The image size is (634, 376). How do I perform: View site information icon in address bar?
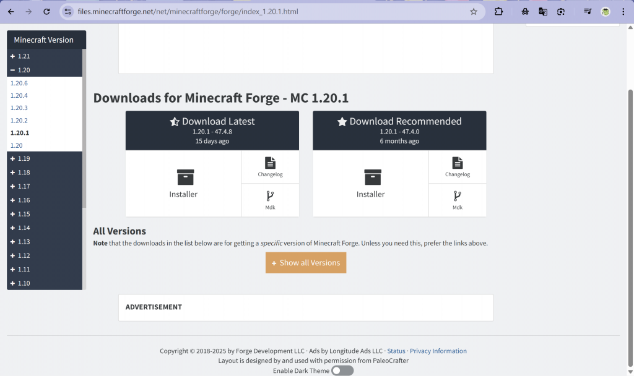[68, 12]
